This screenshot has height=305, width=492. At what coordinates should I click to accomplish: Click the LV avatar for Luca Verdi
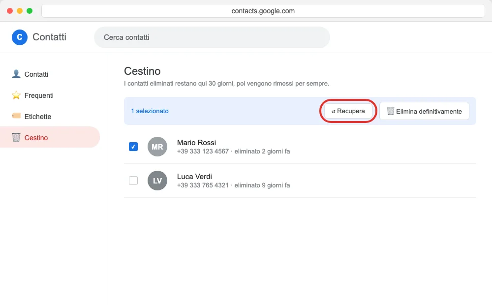(x=157, y=181)
